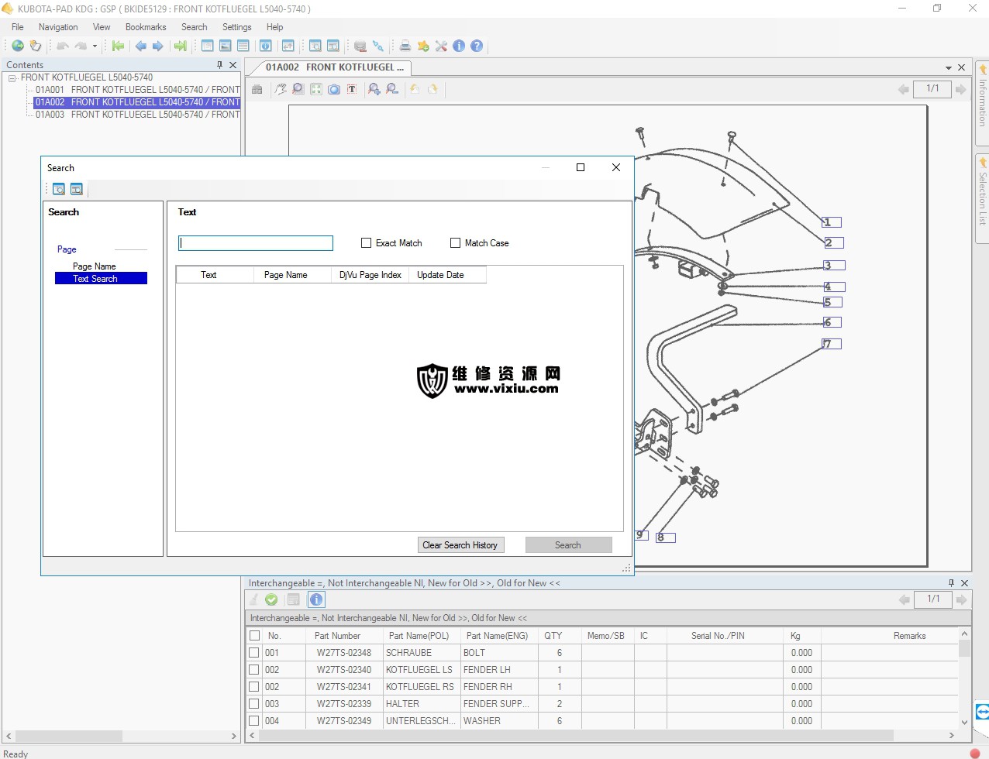The height and width of the screenshot is (759, 989).
Task: Select Text Search option in Search dialog
Action: 101,279
